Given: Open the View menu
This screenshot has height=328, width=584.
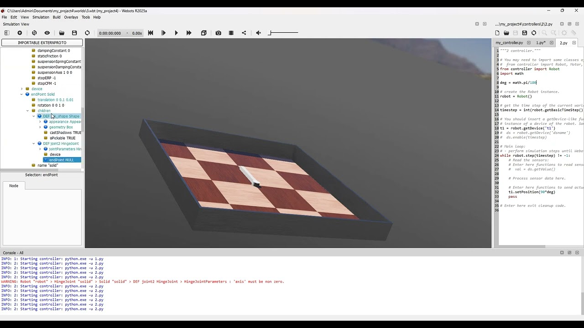Looking at the screenshot, I should 25,17.
